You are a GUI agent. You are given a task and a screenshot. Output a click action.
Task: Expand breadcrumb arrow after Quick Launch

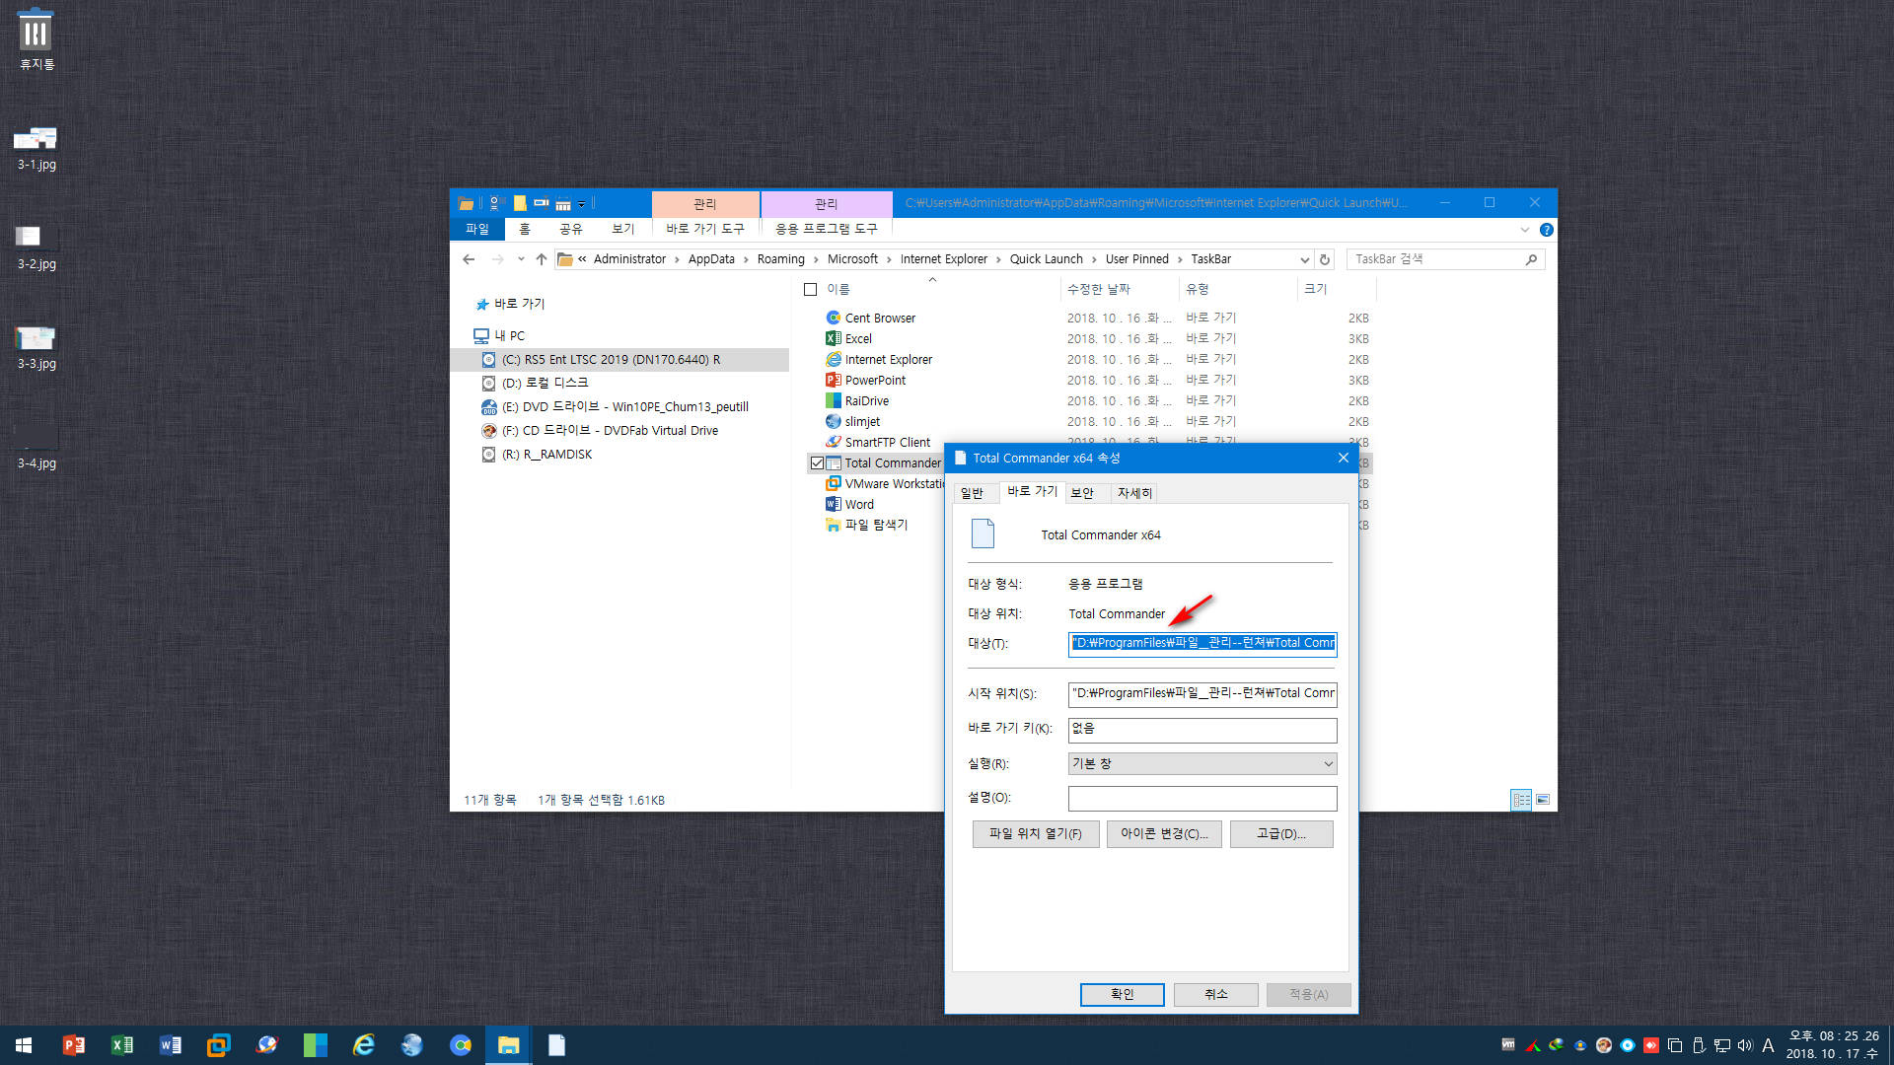pyautogui.click(x=1093, y=259)
